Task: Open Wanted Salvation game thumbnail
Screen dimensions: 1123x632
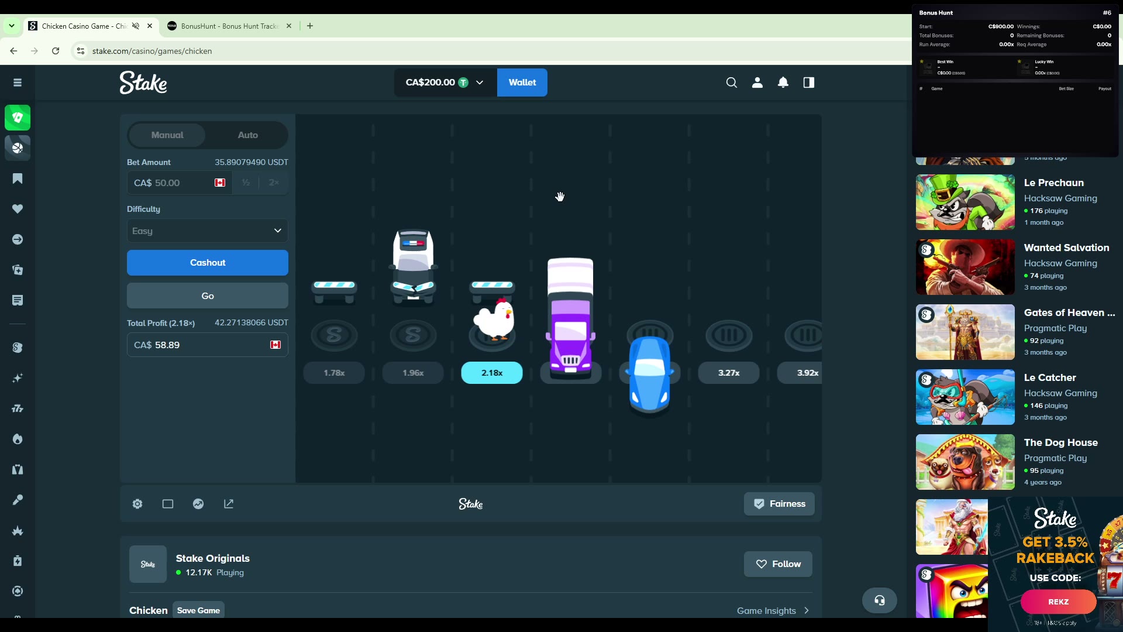Action: point(965,267)
